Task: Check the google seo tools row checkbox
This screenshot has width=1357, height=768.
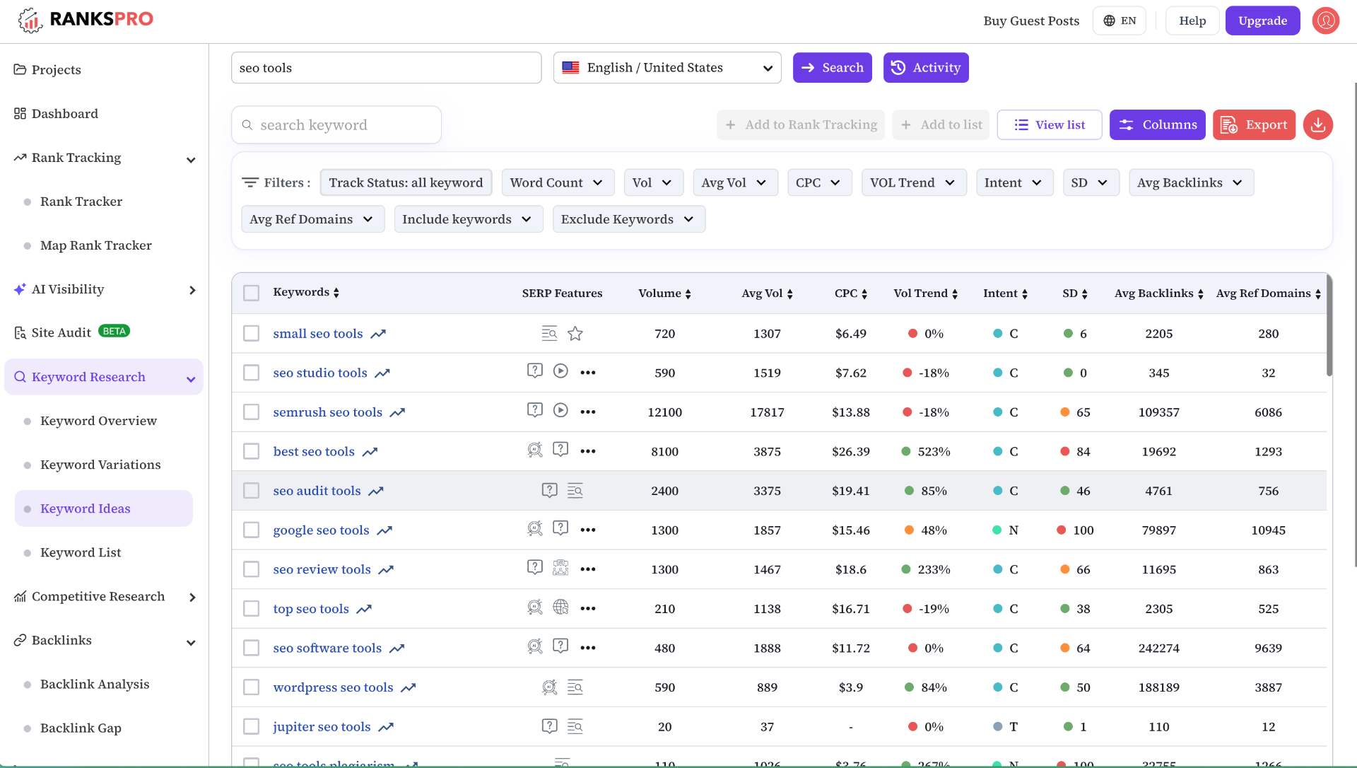Action: (252, 530)
